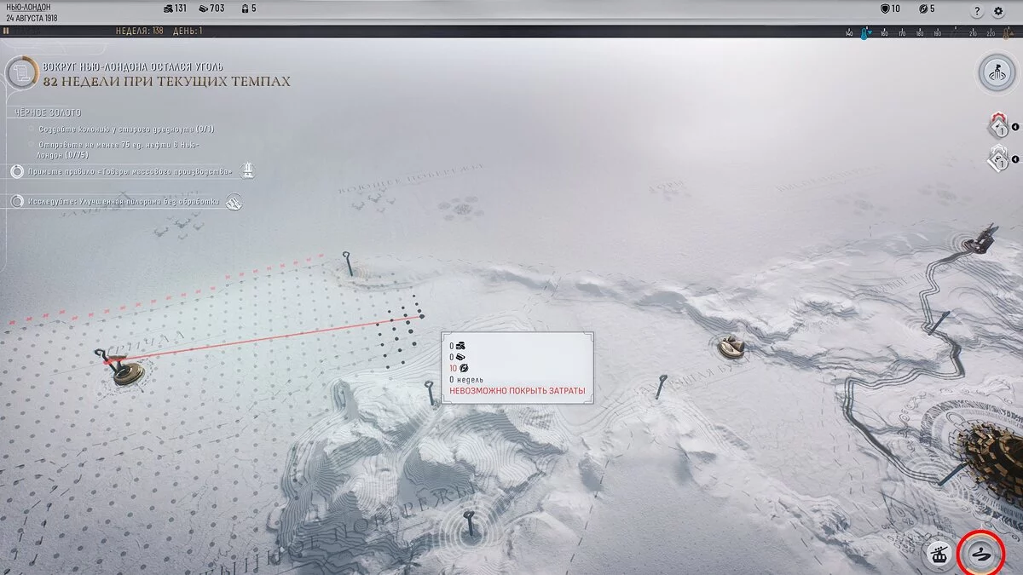
Task: Expand the red-gear expedition team badge arrow
Action: 1014,129
